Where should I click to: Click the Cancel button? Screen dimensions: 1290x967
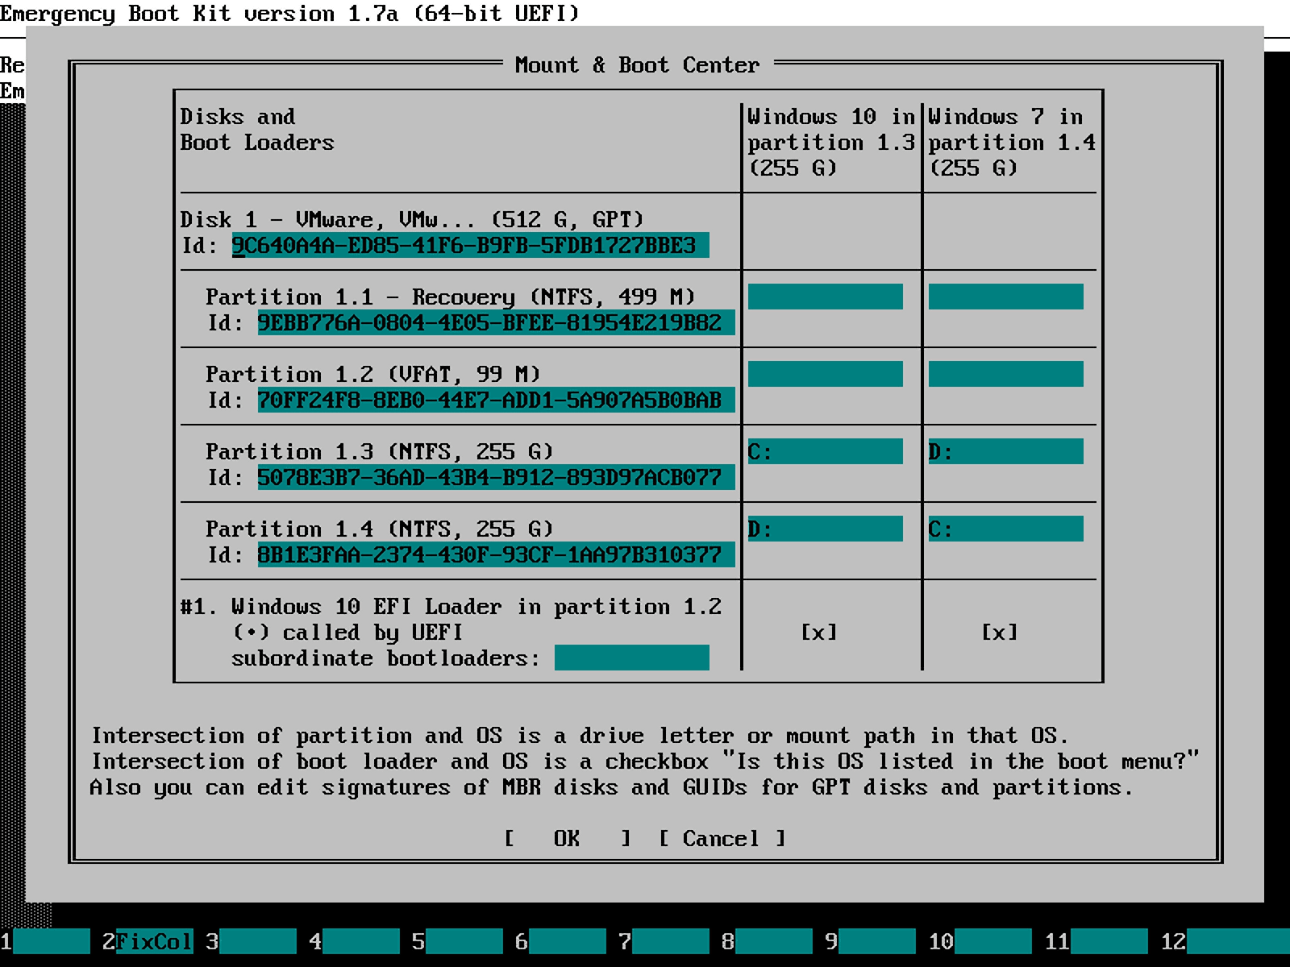pos(722,839)
